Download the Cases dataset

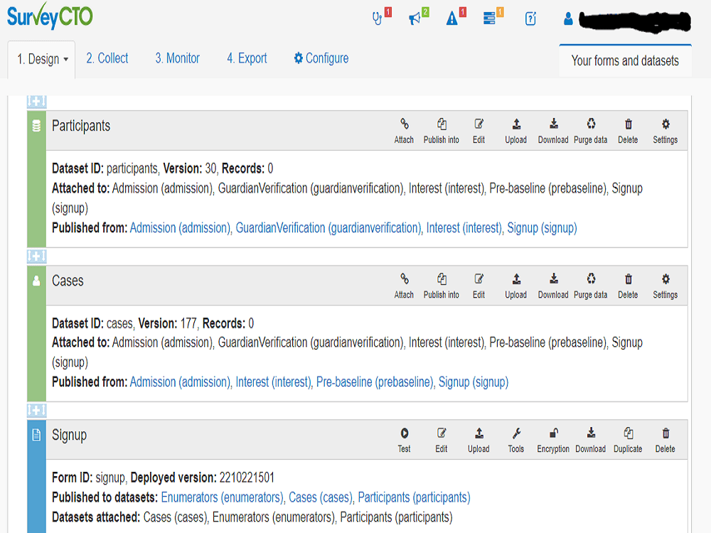tap(553, 285)
